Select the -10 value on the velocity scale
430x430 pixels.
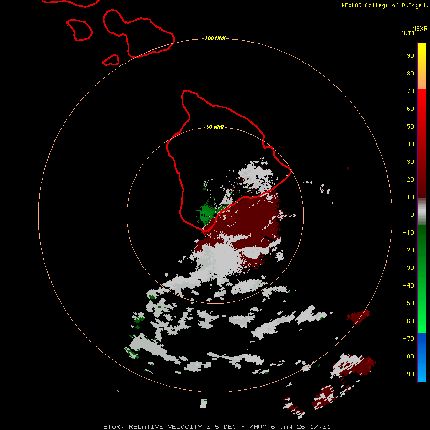tap(408, 233)
